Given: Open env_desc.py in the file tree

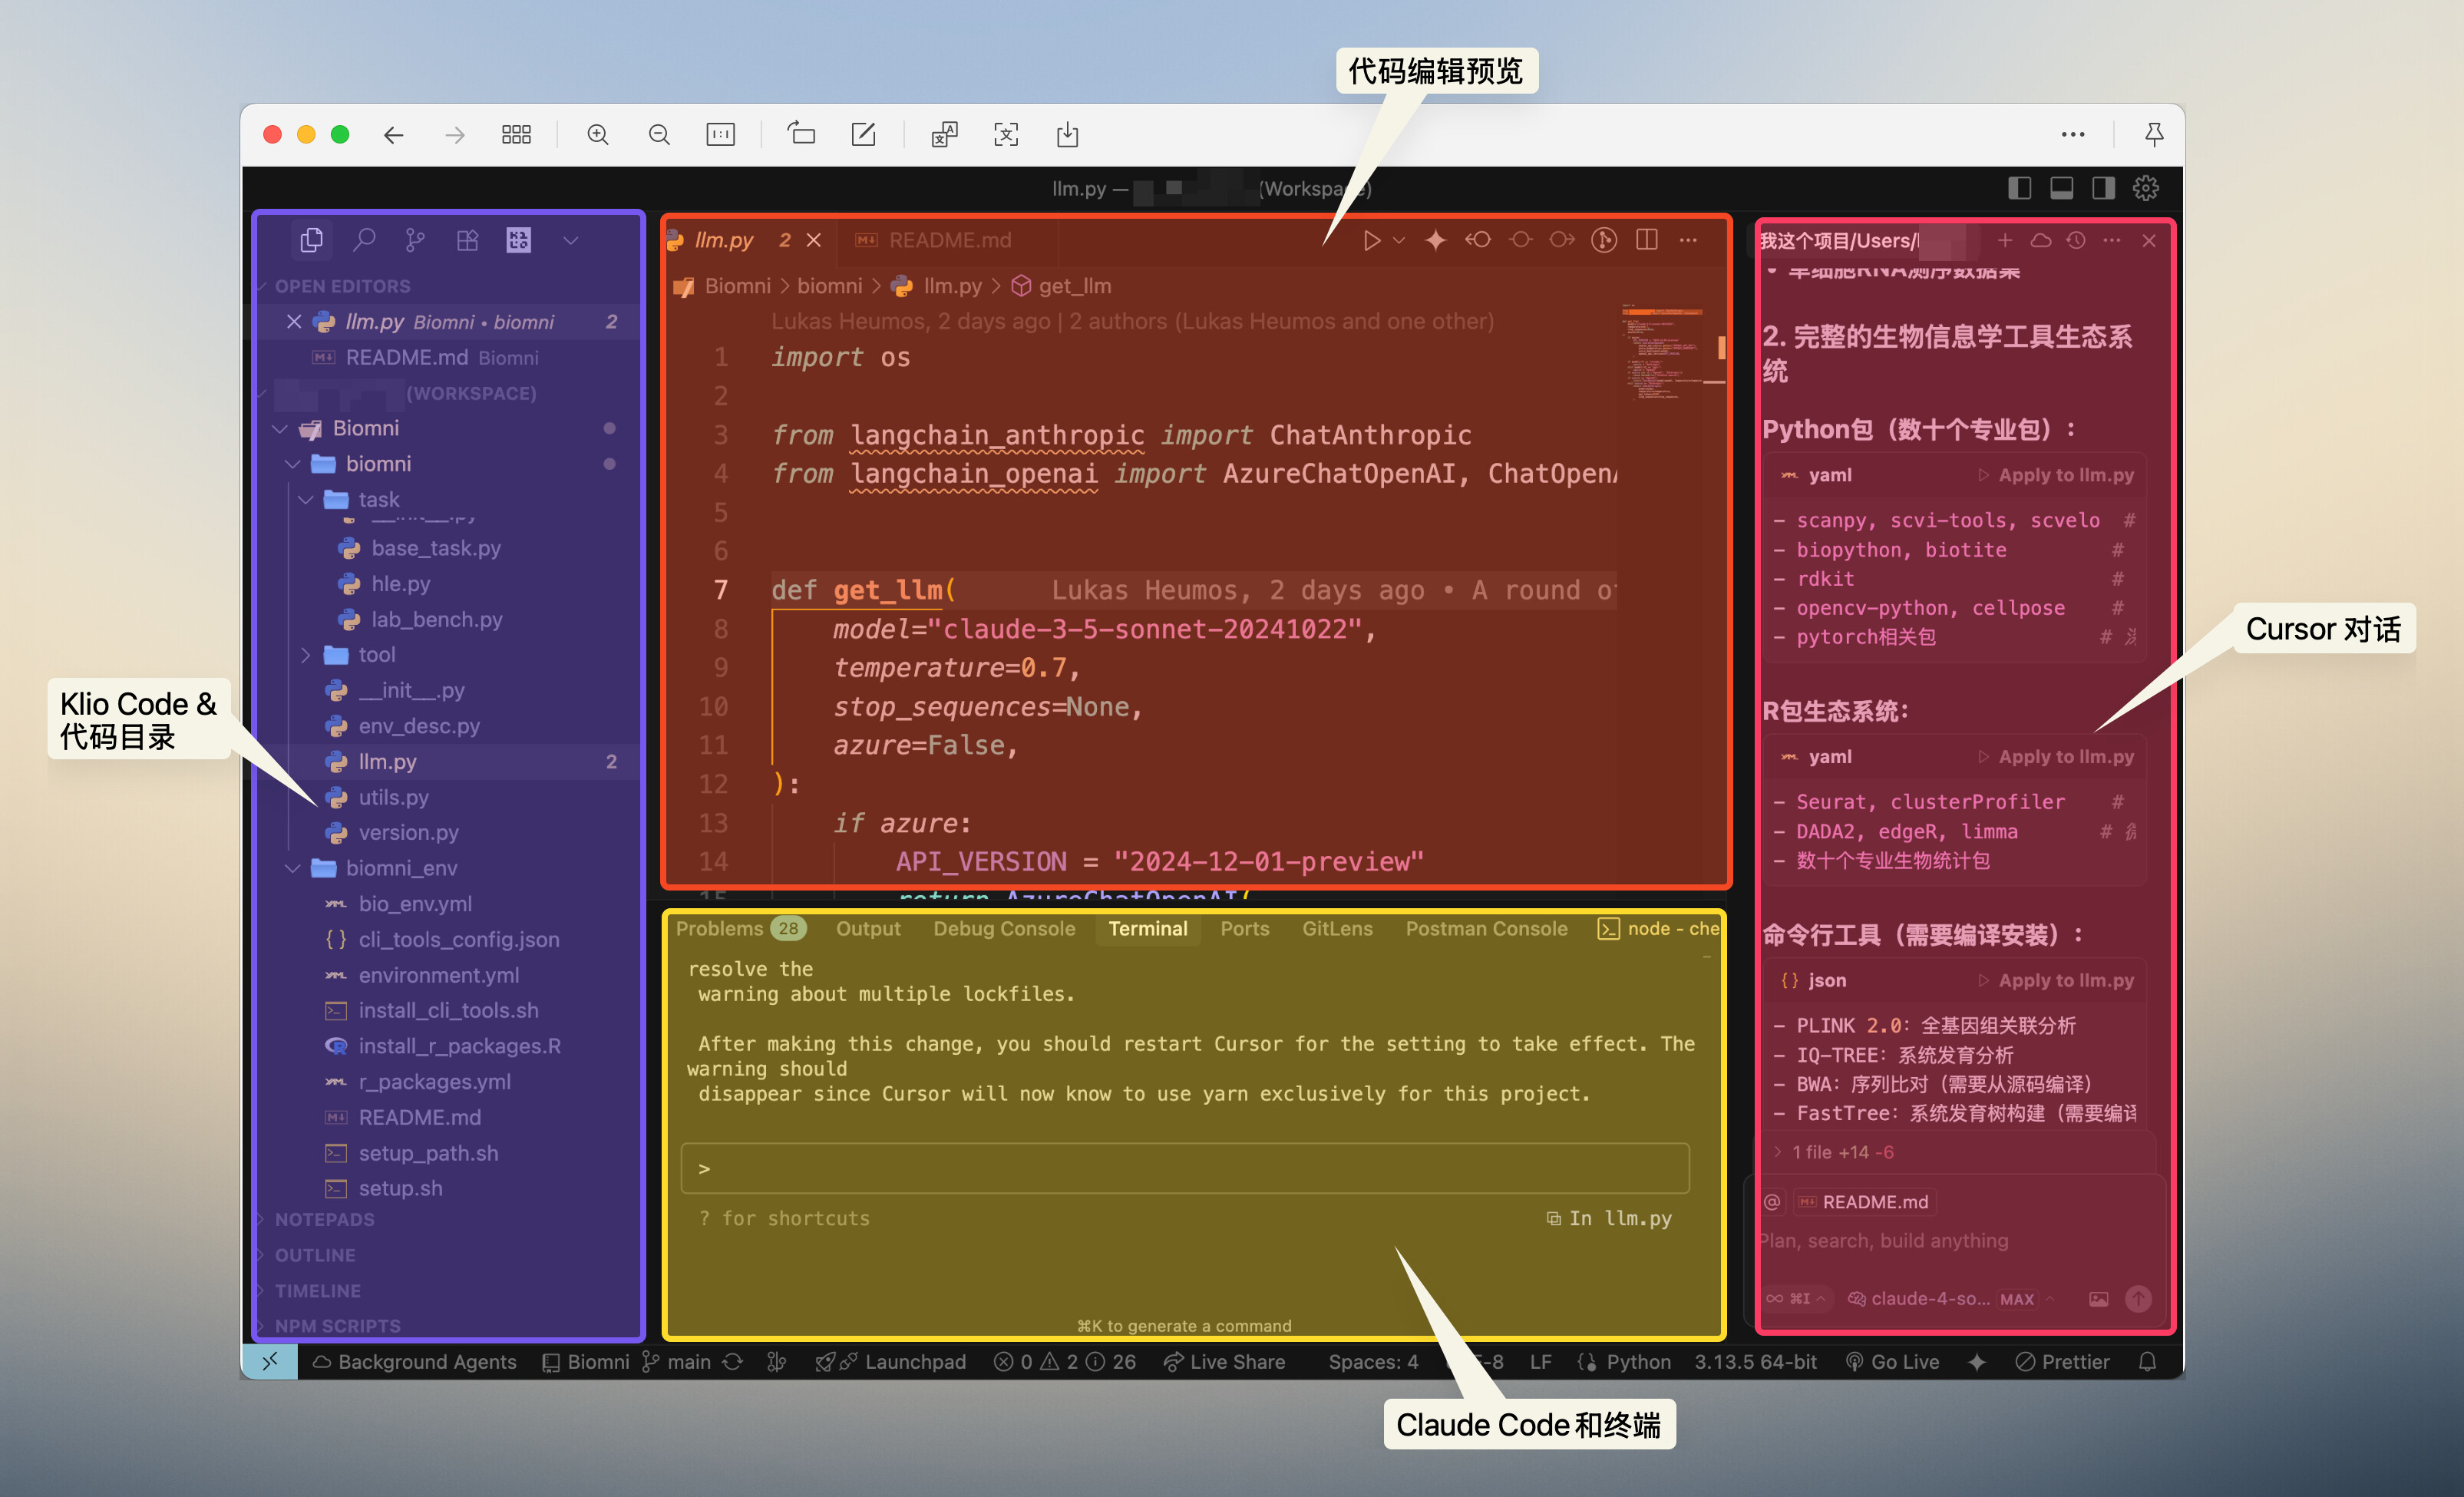Looking at the screenshot, I should coord(419,726).
